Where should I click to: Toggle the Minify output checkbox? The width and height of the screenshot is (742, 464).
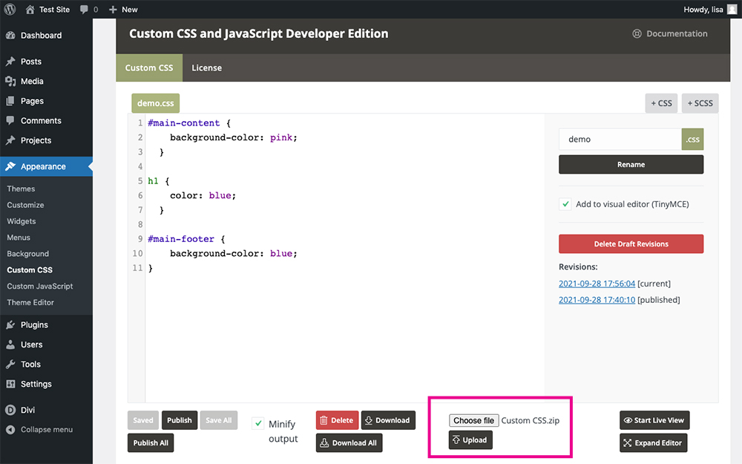coord(258,423)
